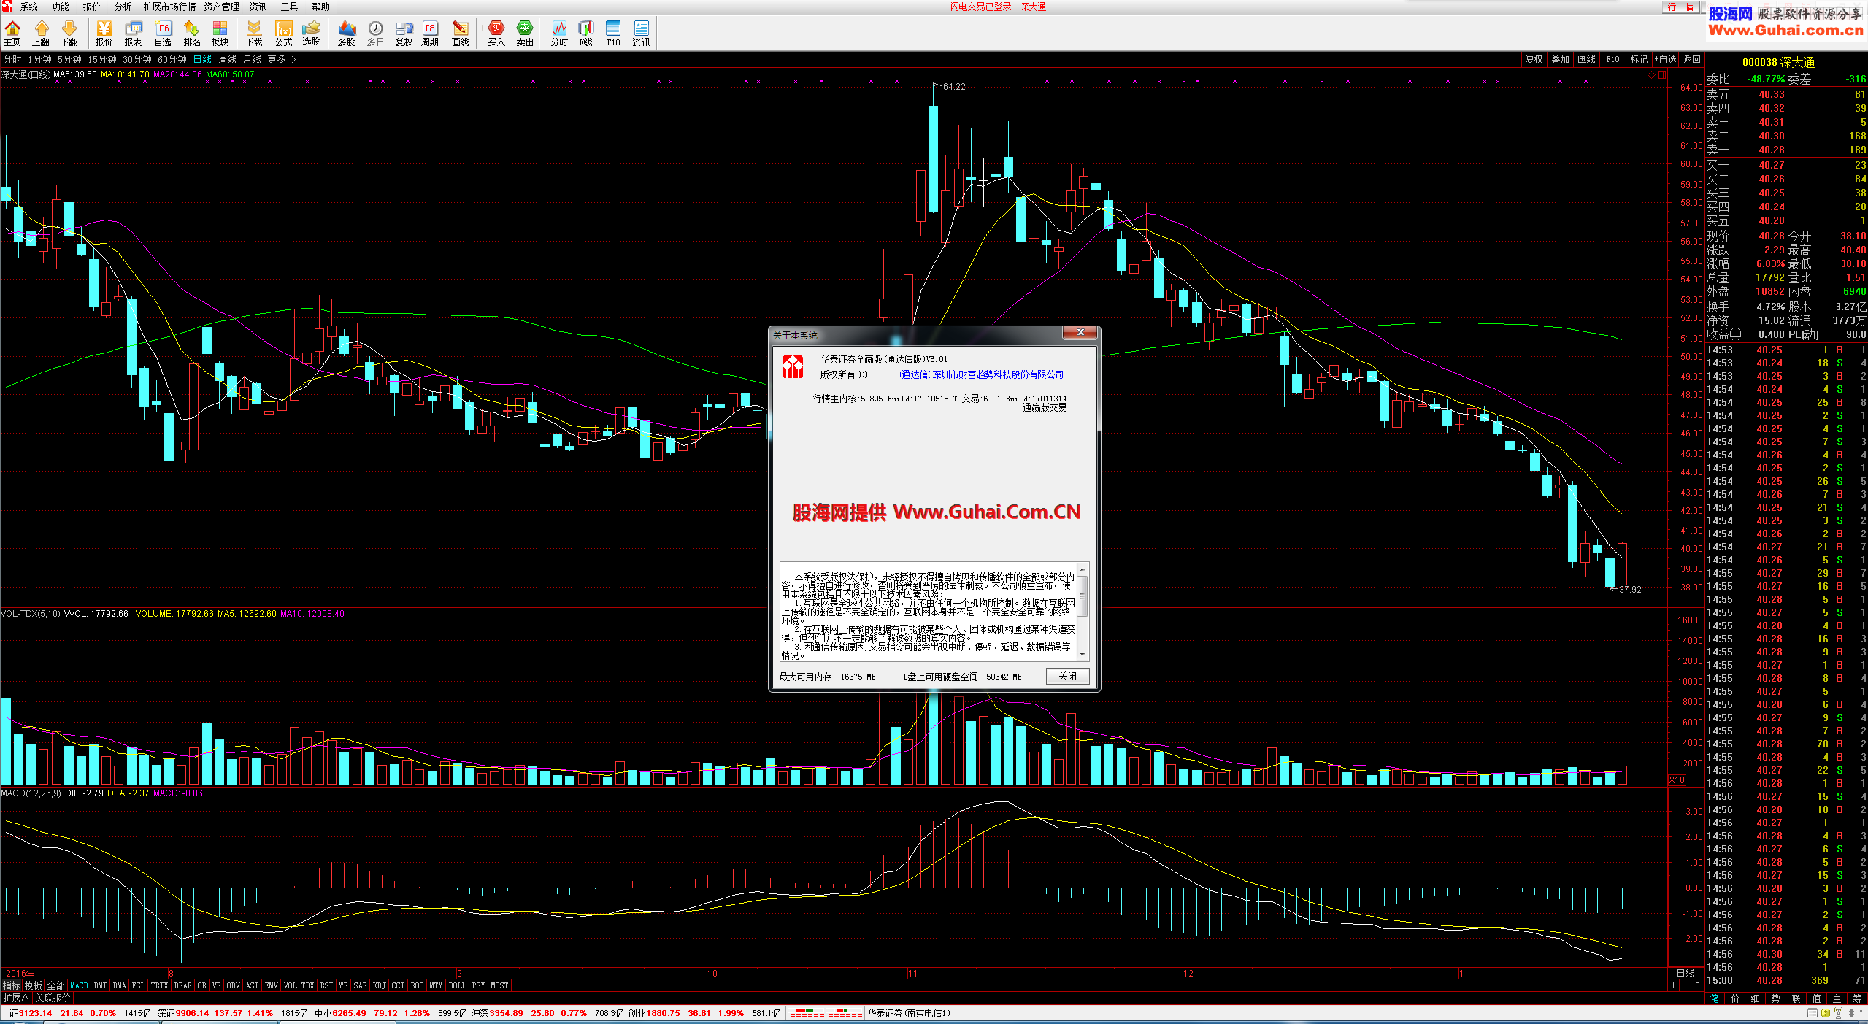Viewport: 1868px width, 1024px height.
Task: Click +自选 to add to watchlist
Action: point(1666,59)
